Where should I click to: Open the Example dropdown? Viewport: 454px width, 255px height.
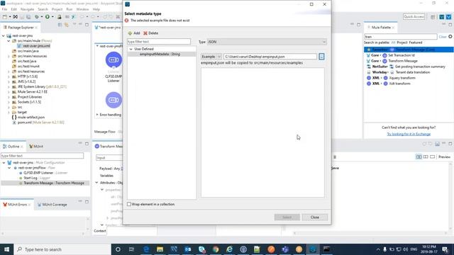click(x=211, y=57)
